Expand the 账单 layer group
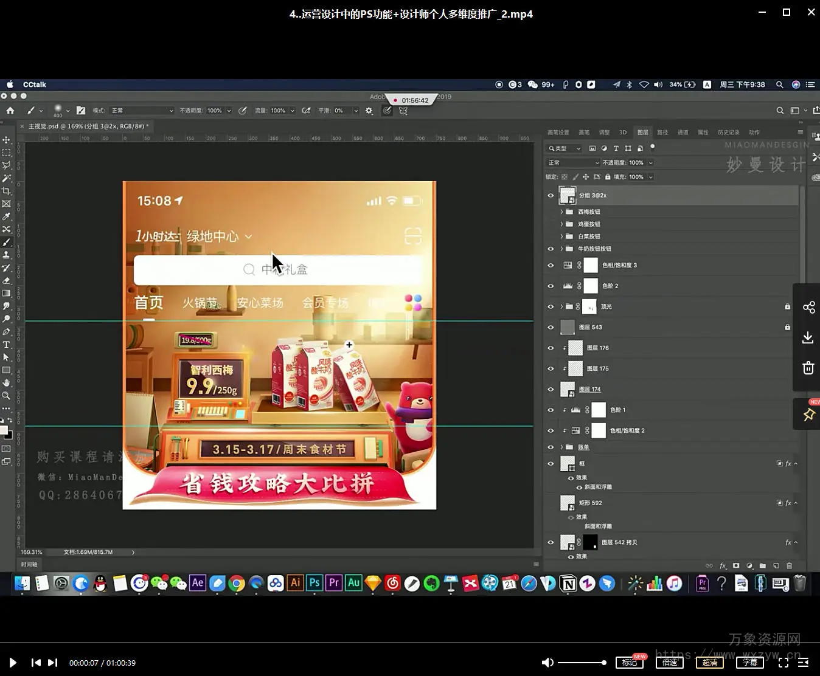This screenshot has height=676, width=820. click(561, 447)
